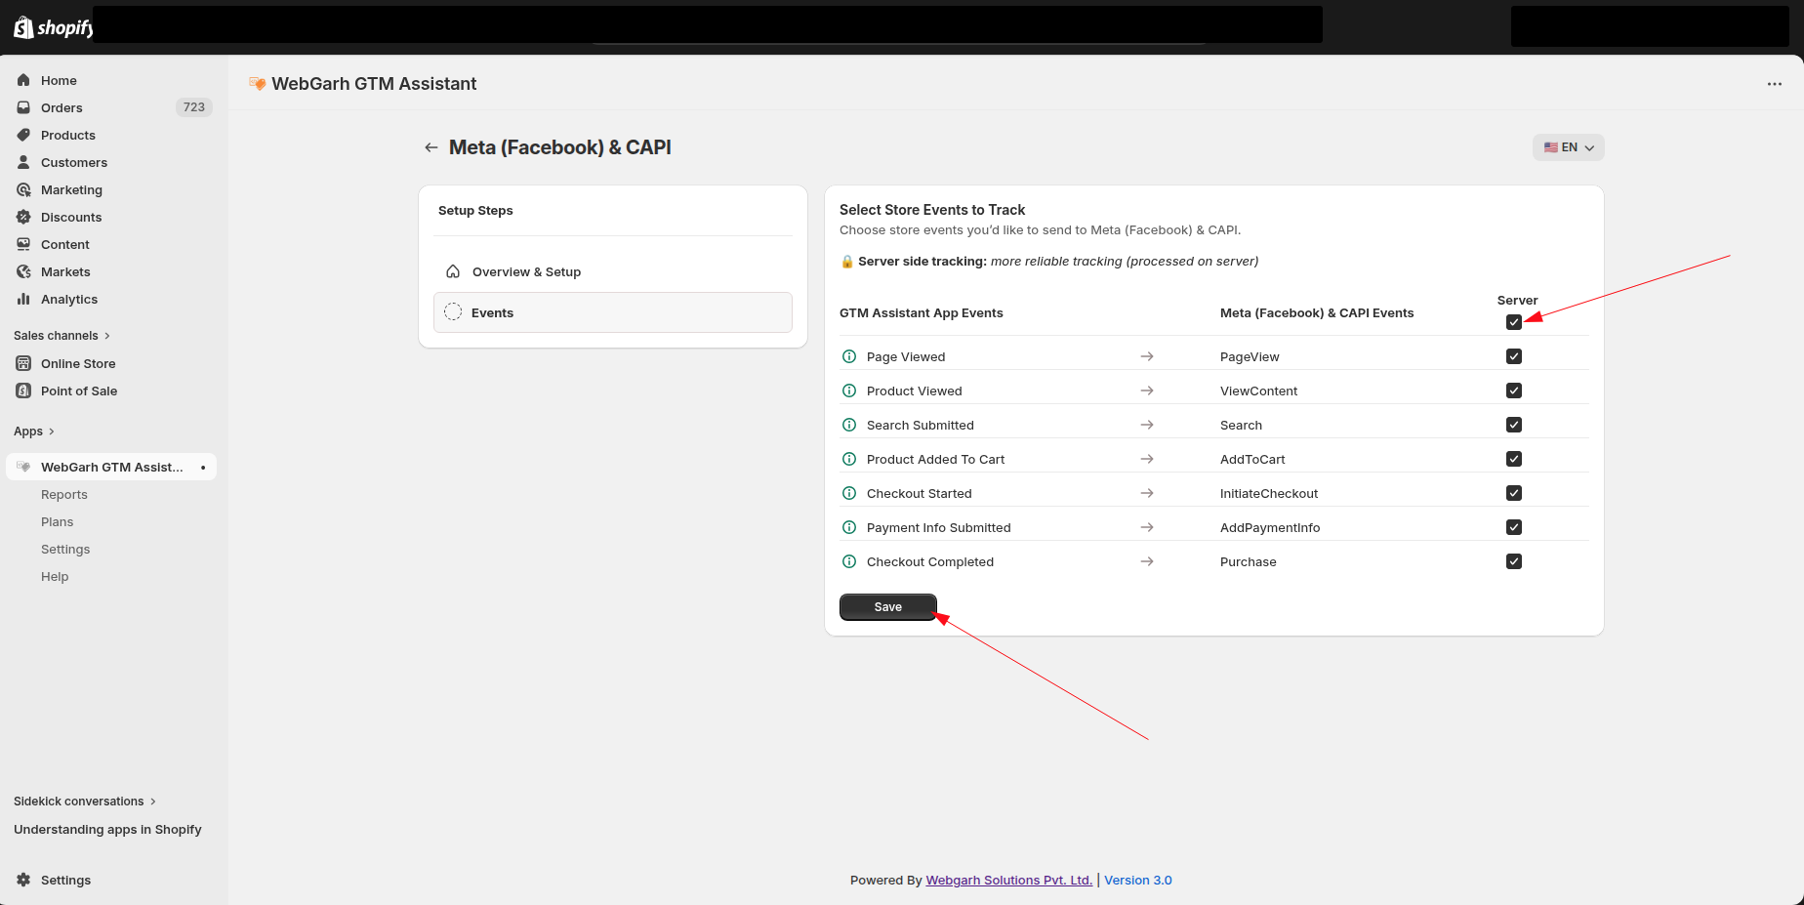Click the Customers person icon
This screenshot has height=905, width=1804.
[x=23, y=162]
